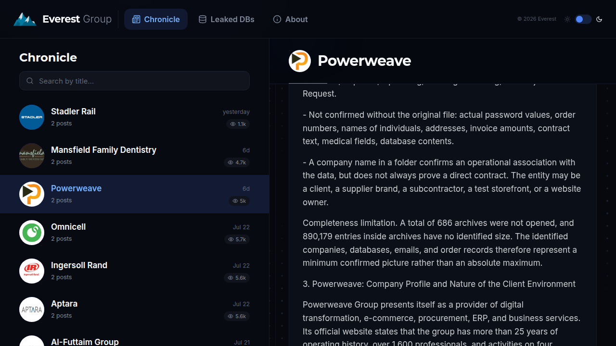Image resolution: width=616 pixels, height=346 pixels.
Task: Click the Ingersoll Rand logo avatar
Action: pos(32,271)
